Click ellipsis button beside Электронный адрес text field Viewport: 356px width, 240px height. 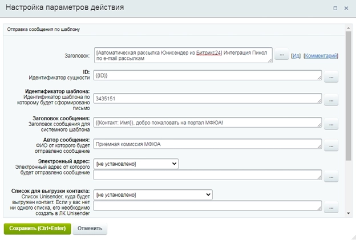tap(331, 177)
